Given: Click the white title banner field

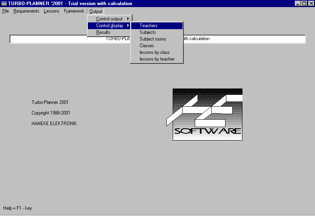Looking at the screenshot, I should [158, 39].
